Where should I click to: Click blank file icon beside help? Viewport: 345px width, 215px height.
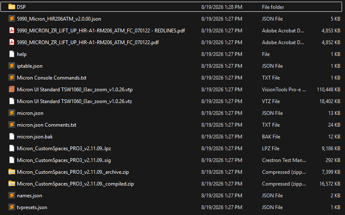point(12,54)
